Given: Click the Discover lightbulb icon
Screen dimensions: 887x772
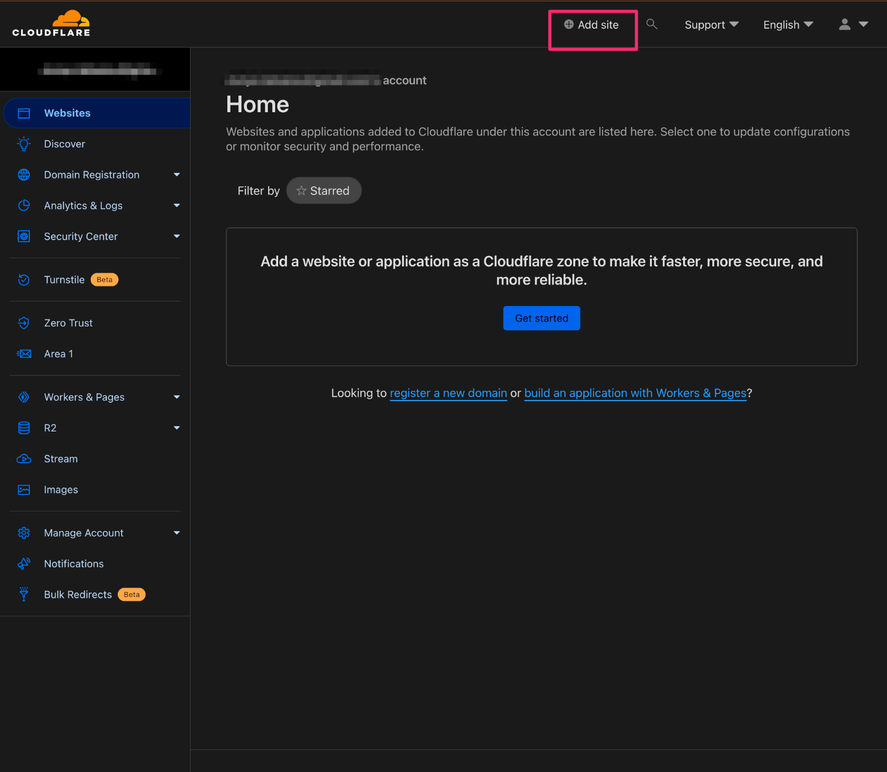Looking at the screenshot, I should coord(24,144).
